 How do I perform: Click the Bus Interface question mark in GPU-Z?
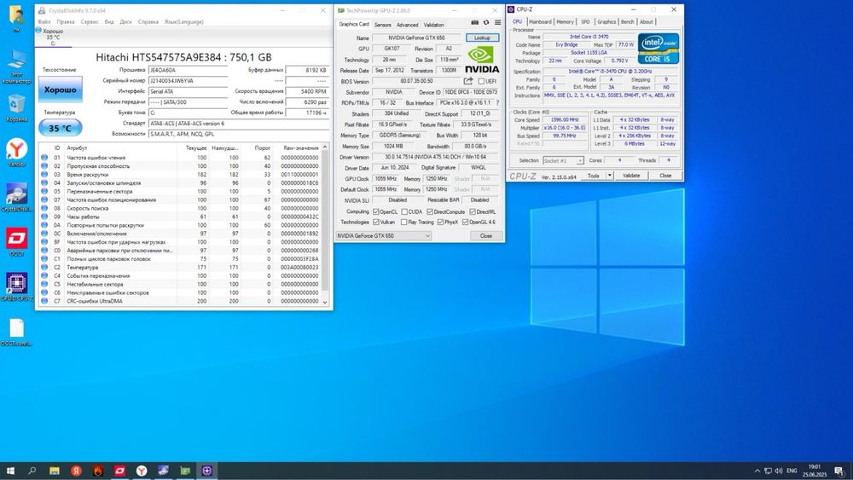(497, 103)
